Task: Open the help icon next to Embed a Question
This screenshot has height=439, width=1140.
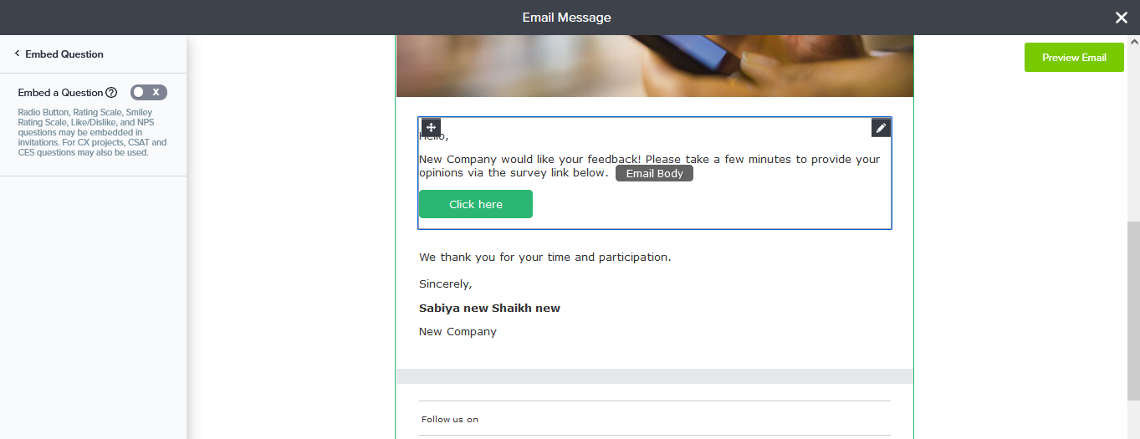Action: (111, 93)
